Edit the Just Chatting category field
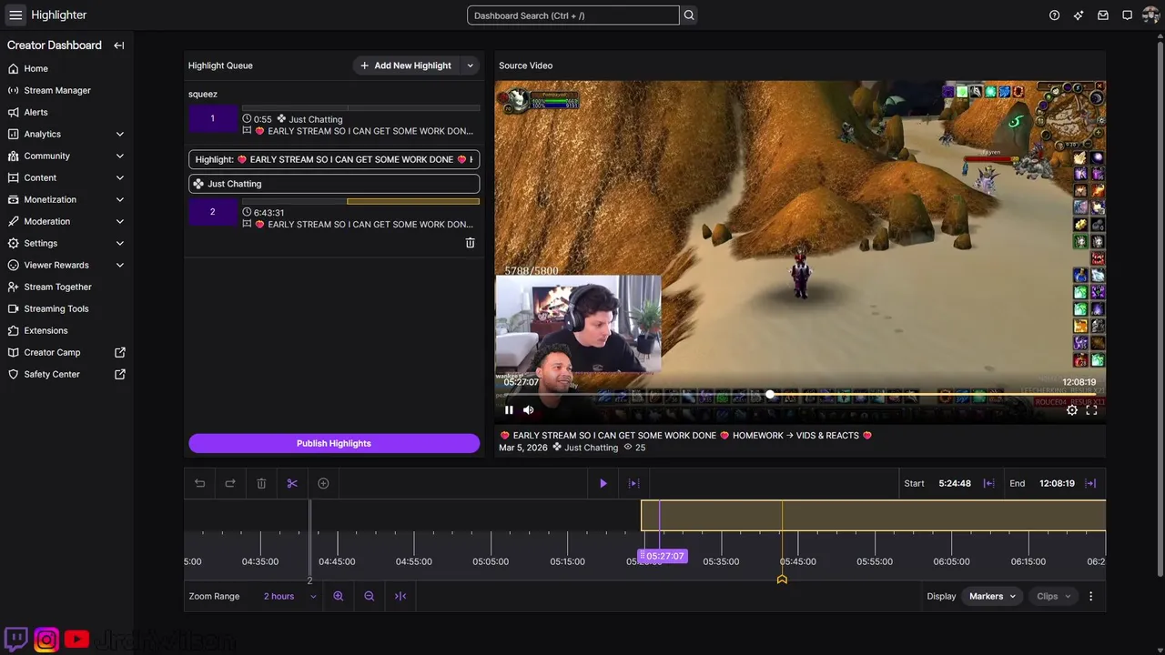Viewport: 1165px width, 655px height. pos(334,184)
